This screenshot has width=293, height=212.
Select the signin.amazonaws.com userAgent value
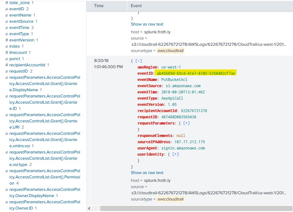click(183, 148)
